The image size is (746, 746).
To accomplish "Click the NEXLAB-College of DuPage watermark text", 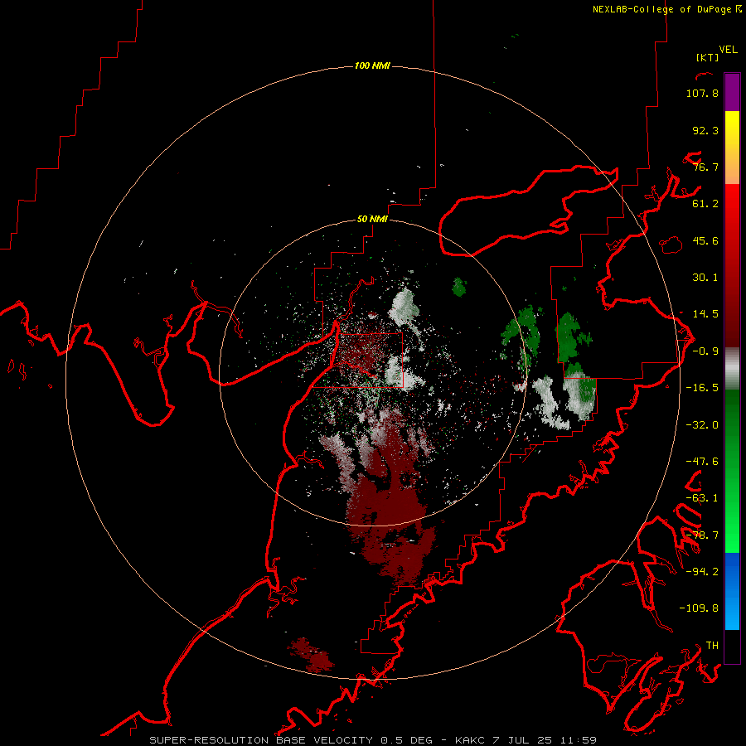I will (x=666, y=9).
